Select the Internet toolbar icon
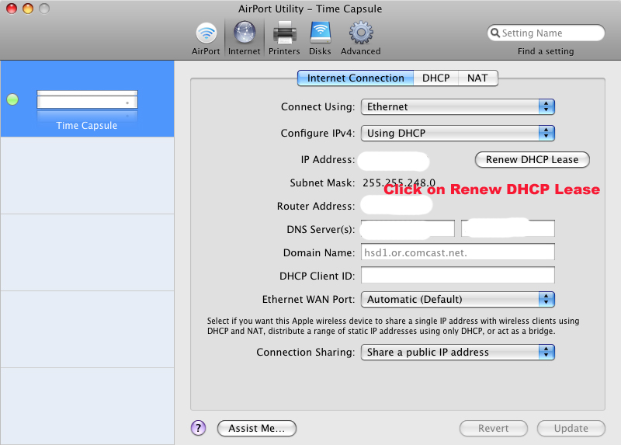The width and height of the screenshot is (621, 445). (x=245, y=39)
